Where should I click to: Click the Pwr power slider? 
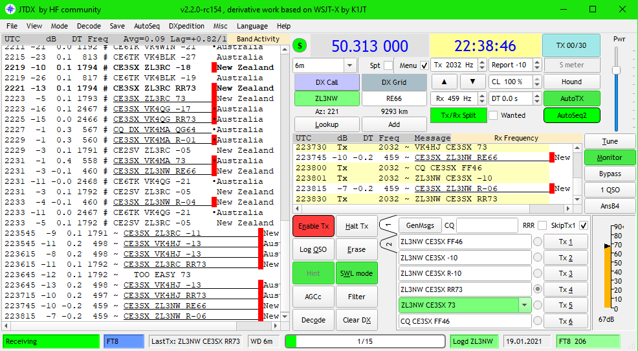616,70
